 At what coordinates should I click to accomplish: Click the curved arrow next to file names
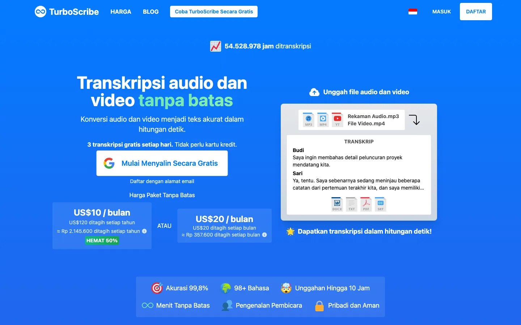coord(415,120)
